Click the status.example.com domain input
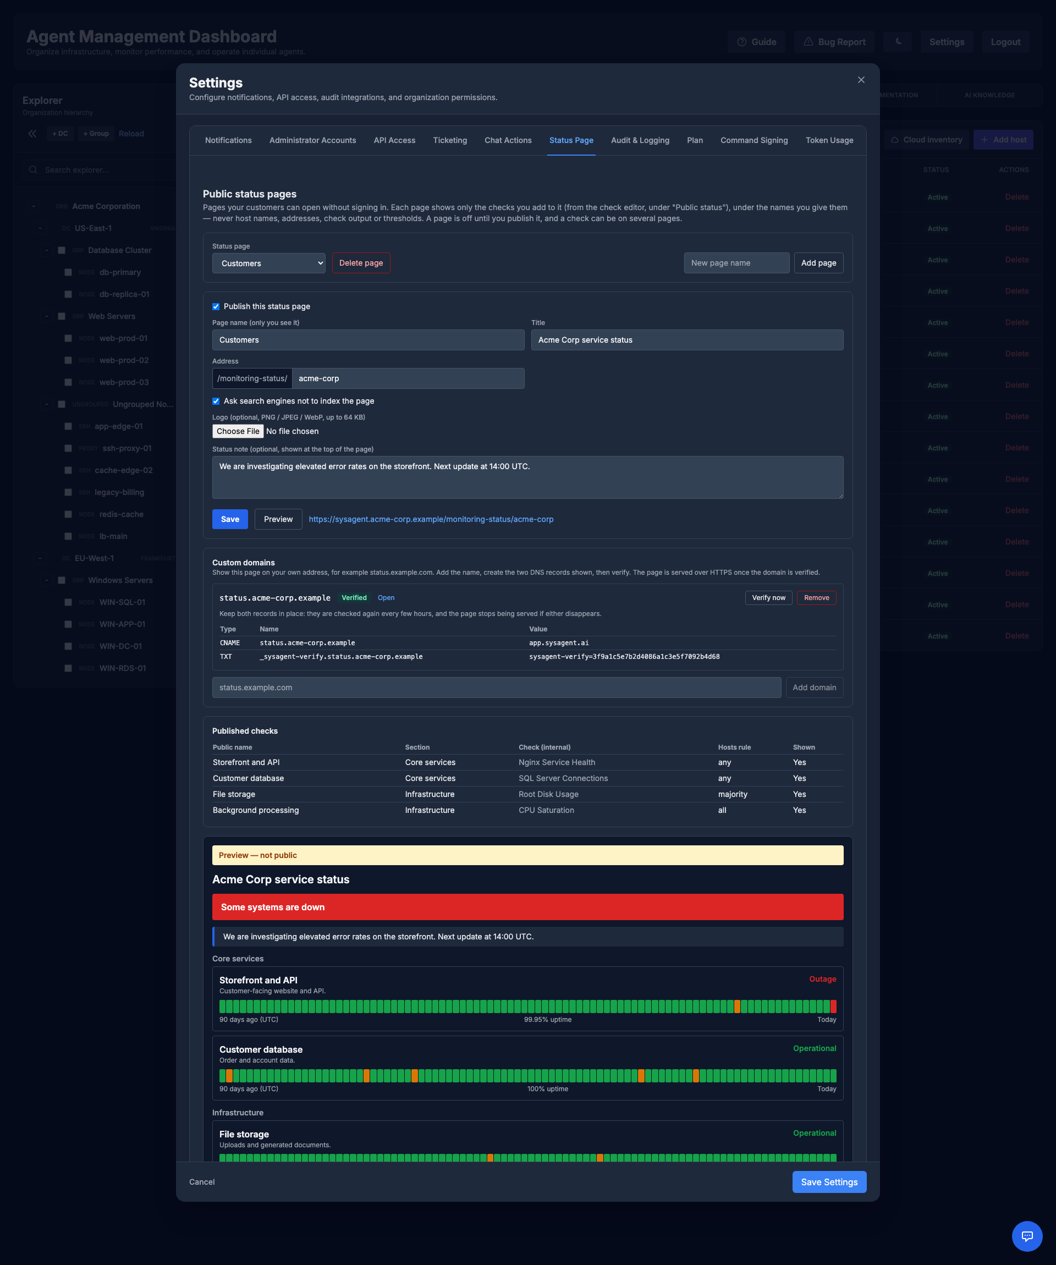Viewport: 1056px width, 1265px height. (x=496, y=688)
